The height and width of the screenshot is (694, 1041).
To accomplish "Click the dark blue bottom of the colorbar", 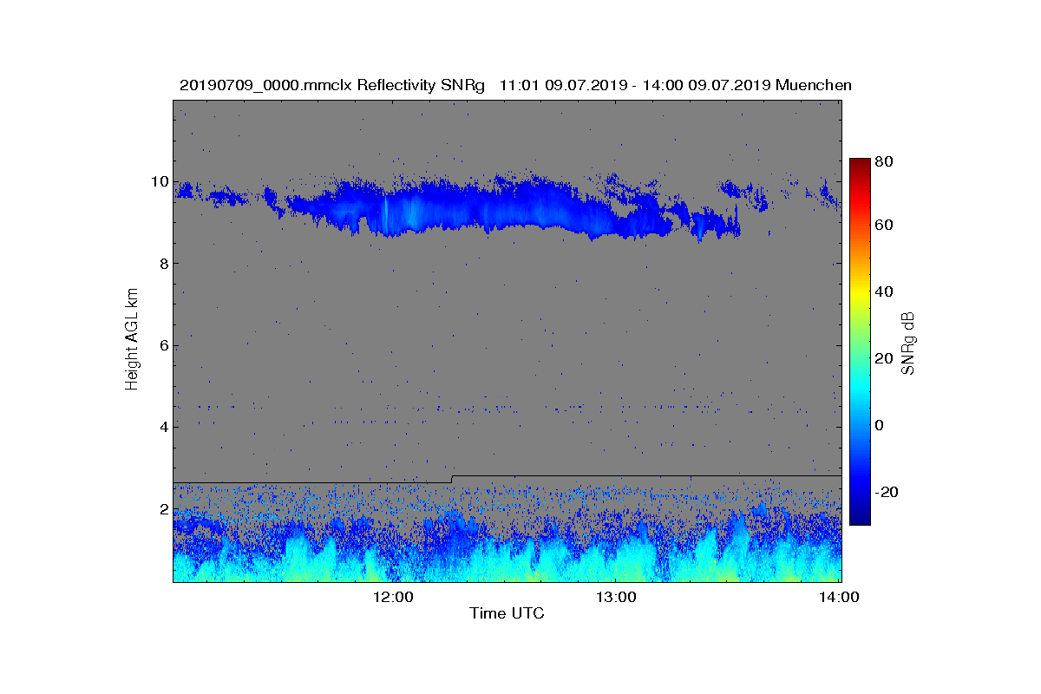I will (860, 517).
